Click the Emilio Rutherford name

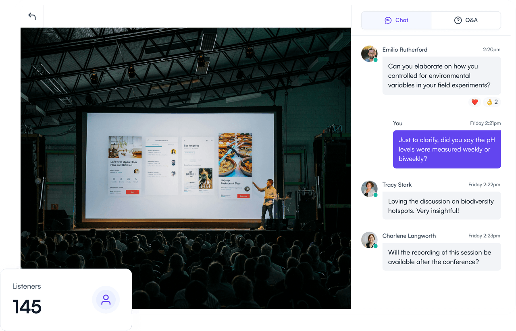(x=405, y=50)
